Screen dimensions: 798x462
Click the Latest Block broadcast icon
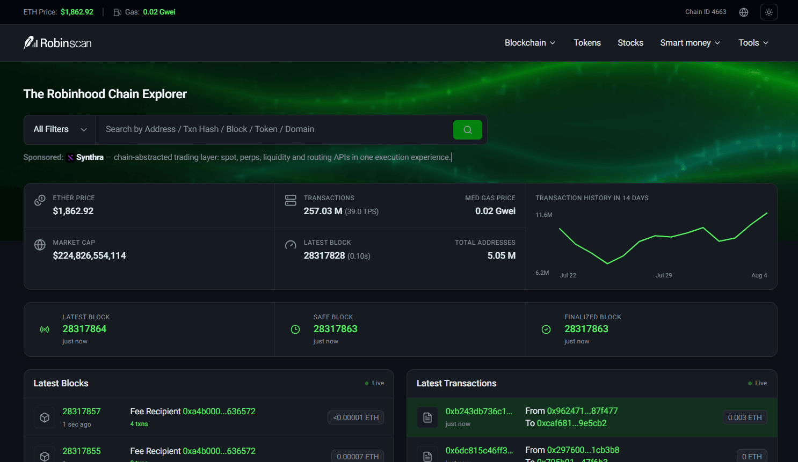45,329
